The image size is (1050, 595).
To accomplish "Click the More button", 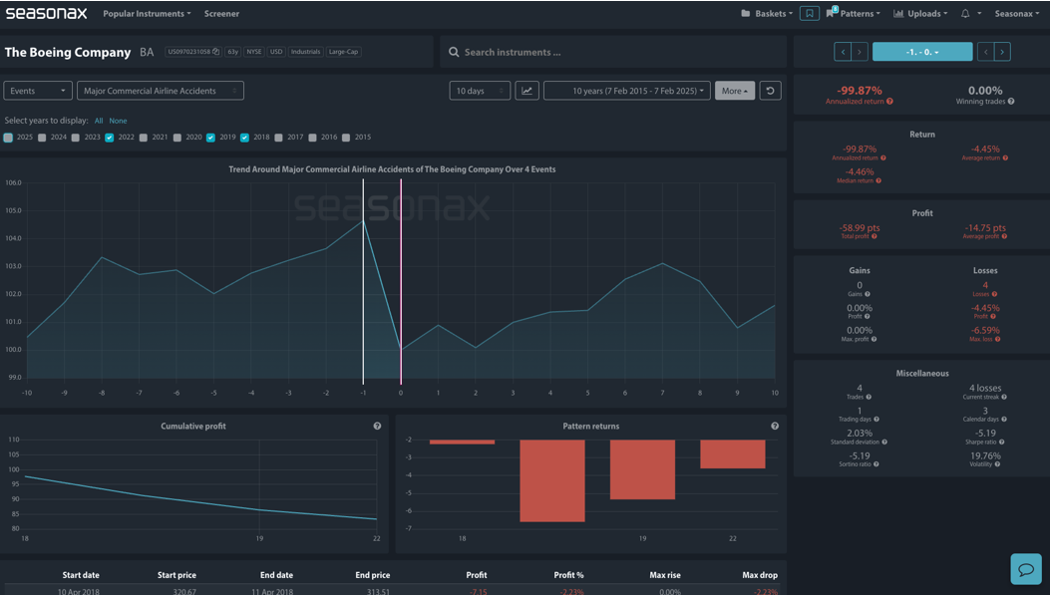I will 735,91.
